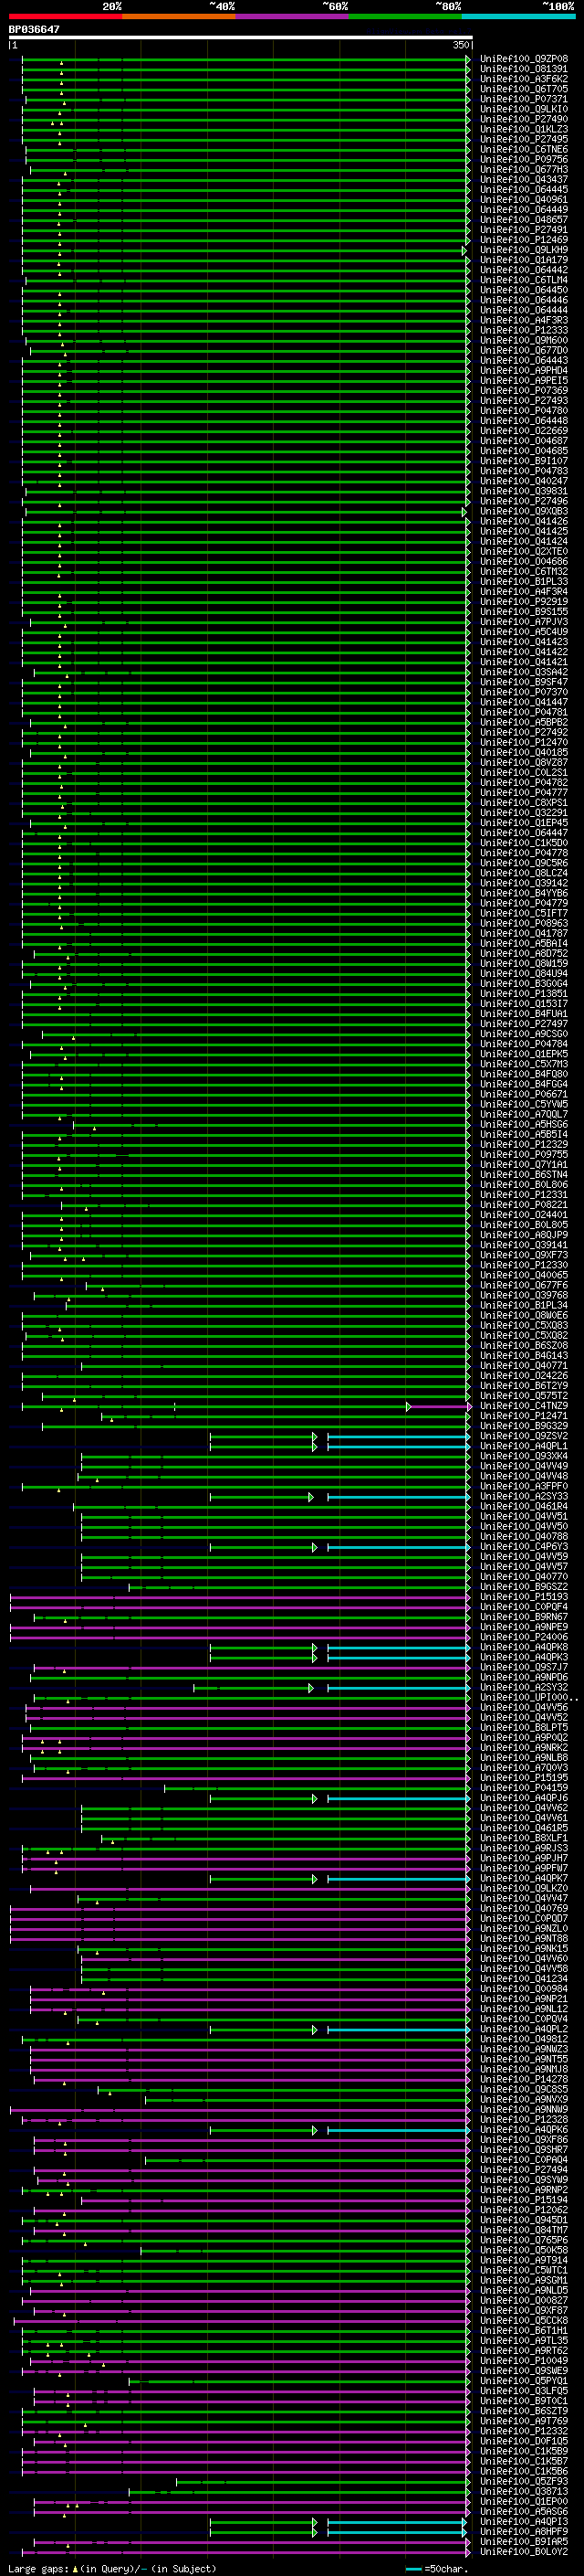Select label UniRef100_C4TNZ9
The width and height of the screenshot is (584, 2576).
point(524,1406)
